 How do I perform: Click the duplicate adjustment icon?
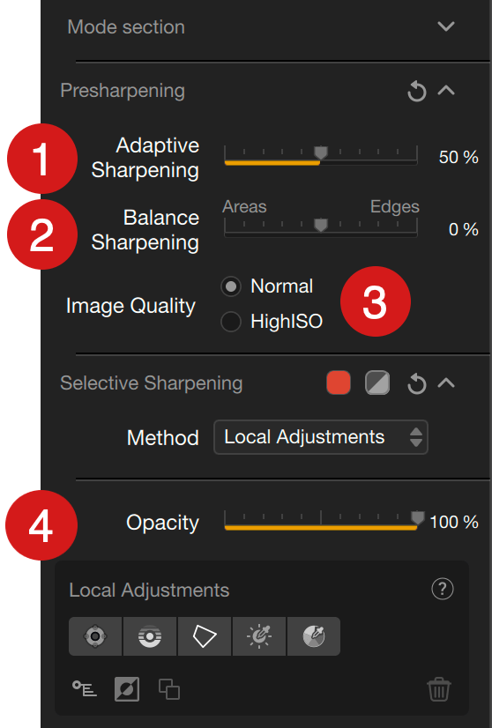point(169,688)
